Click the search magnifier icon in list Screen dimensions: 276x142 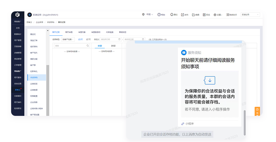[x=88, y=45]
